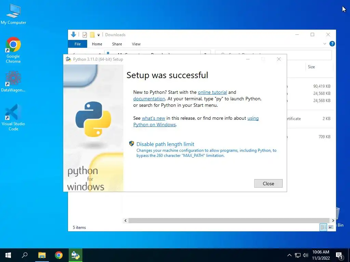This screenshot has height=262, width=350.
Task: Show hidden system tray icons
Action: click(x=289, y=255)
